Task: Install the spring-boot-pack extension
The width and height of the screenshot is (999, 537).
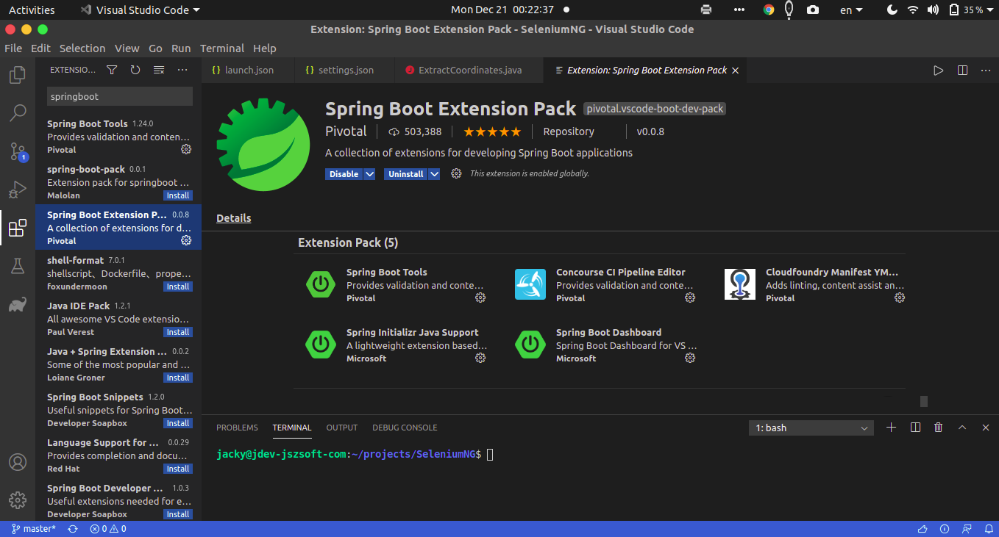Action: (178, 195)
